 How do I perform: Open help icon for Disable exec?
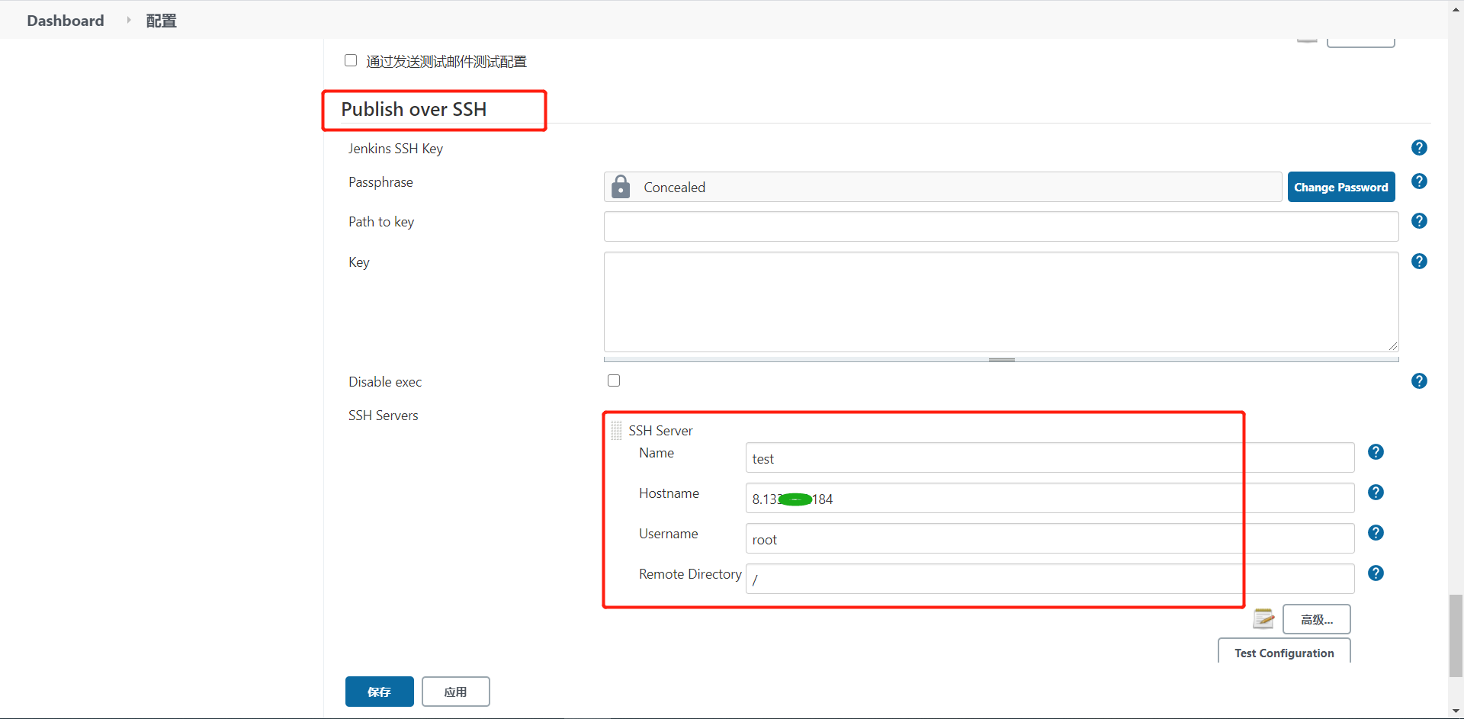(x=1419, y=381)
